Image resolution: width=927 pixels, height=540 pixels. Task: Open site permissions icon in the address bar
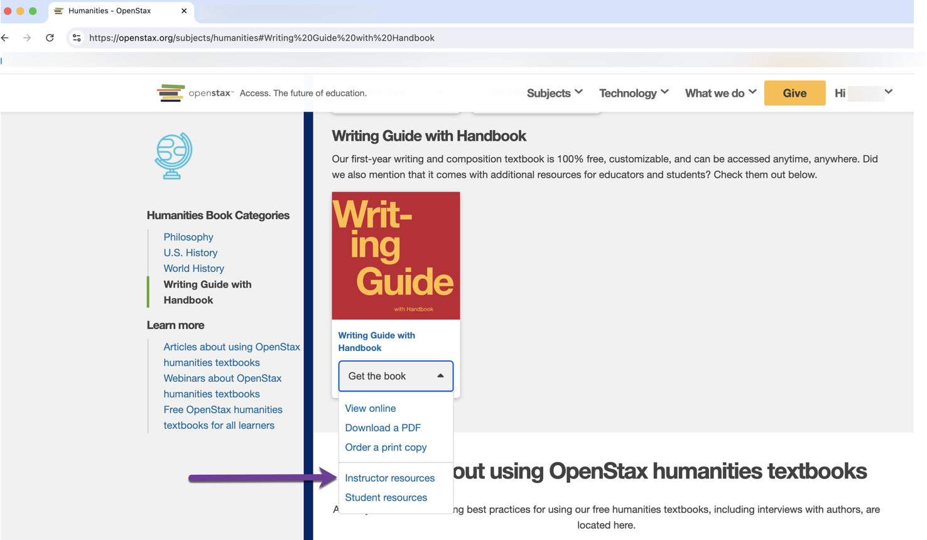point(77,38)
